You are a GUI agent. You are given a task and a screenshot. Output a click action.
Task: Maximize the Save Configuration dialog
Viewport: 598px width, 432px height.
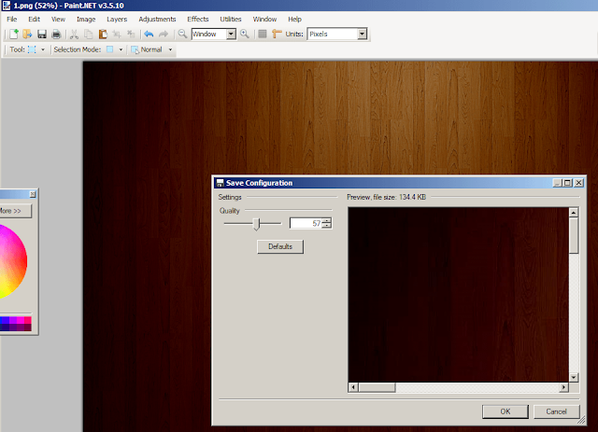click(568, 183)
